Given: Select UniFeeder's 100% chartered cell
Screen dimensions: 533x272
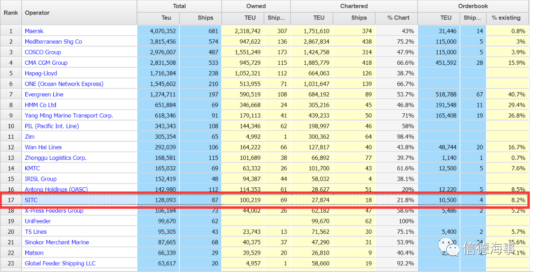Looking at the screenshot, I should pyautogui.click(x=397, y=221).
